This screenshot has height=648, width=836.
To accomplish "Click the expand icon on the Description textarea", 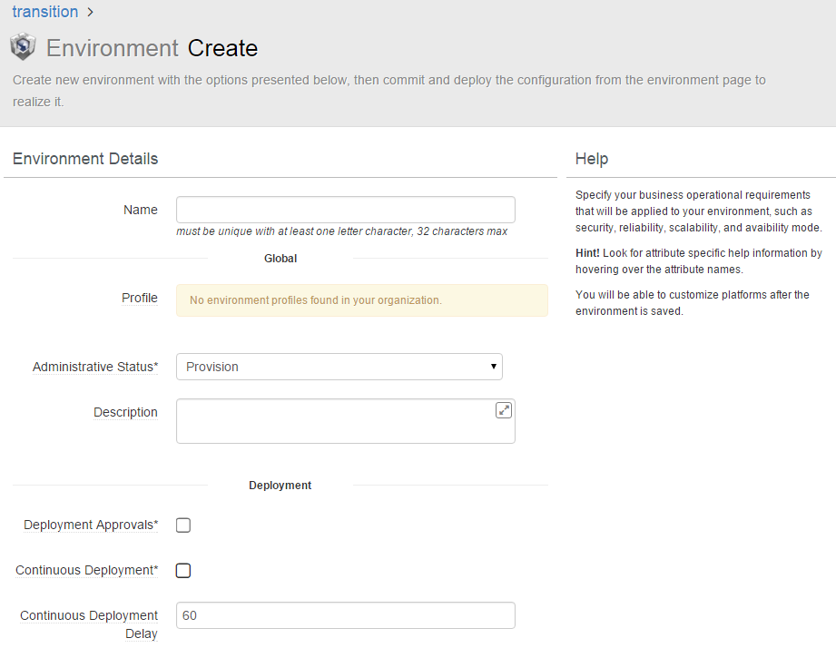I will click(x=503, y=410).
